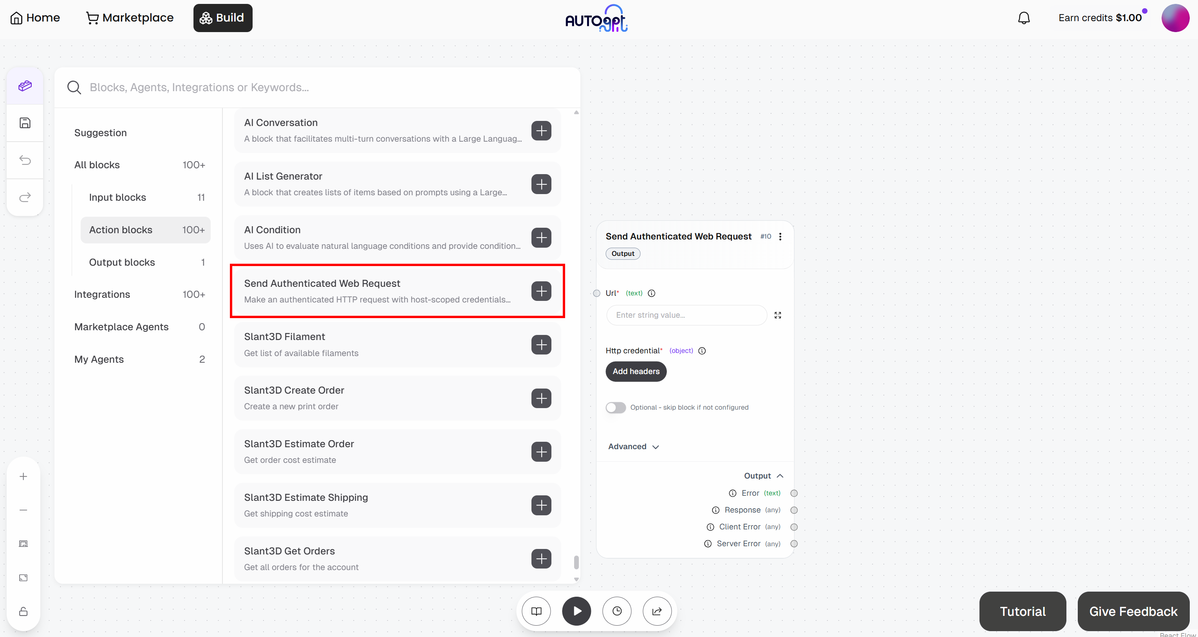Select the Input blocks category
This screenshot has width=1198, height=637.
coord(117,197)
